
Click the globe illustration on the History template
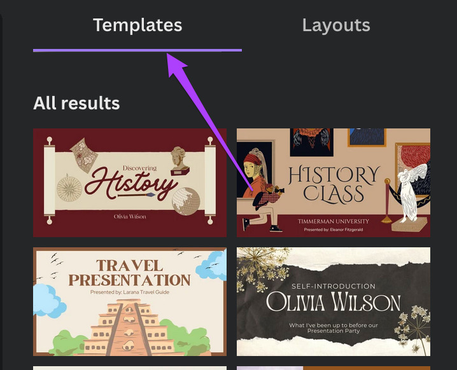pos(185,200)
